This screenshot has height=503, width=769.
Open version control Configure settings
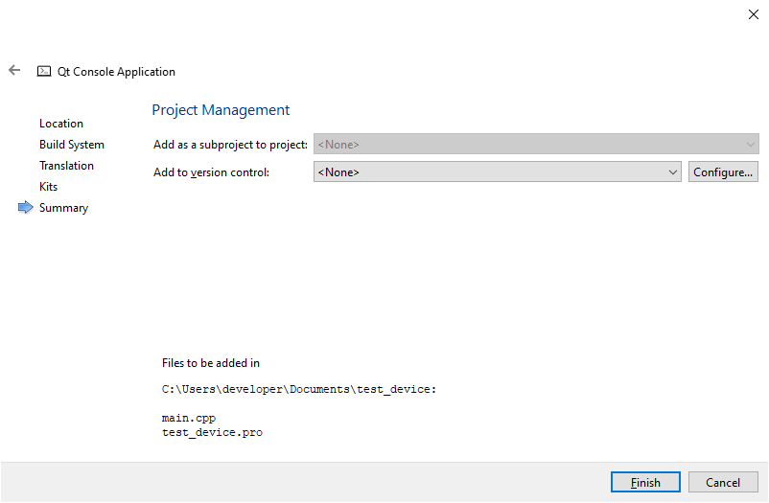click(x=723, y=172)
